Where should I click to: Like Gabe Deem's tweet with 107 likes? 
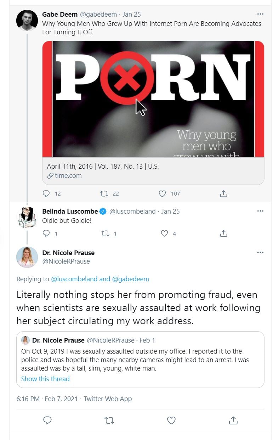coord(163,193)
